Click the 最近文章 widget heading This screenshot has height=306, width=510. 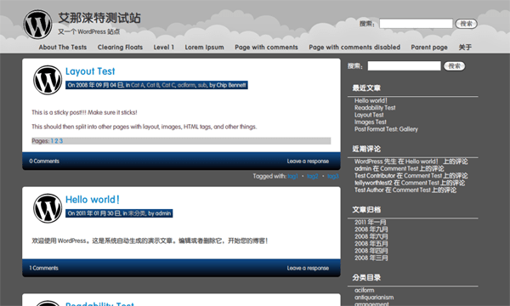point(366,88)
